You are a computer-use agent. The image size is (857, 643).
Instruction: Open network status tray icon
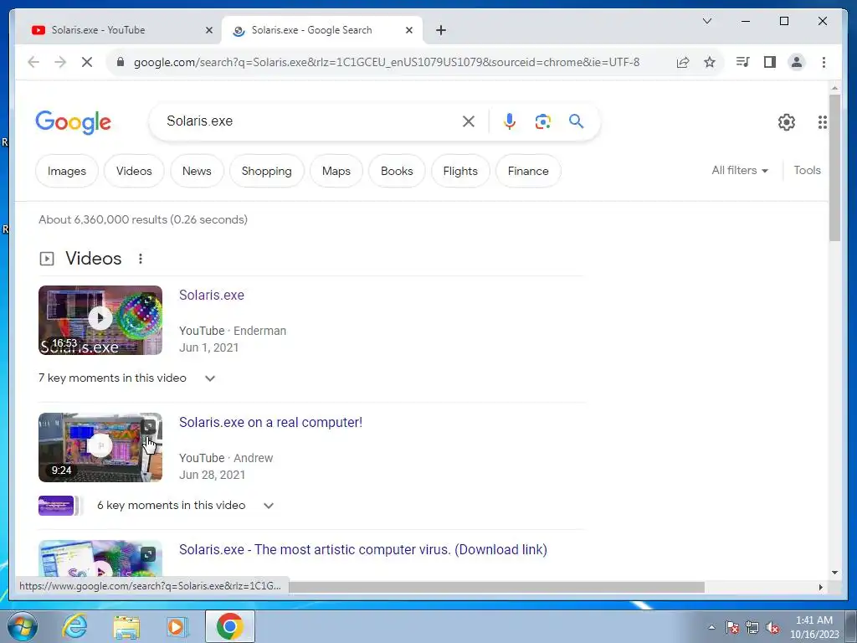click(x=752, y=627)
